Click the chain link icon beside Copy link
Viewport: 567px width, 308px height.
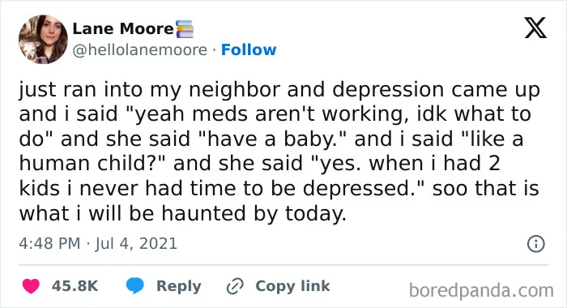(x=235, y=286)
